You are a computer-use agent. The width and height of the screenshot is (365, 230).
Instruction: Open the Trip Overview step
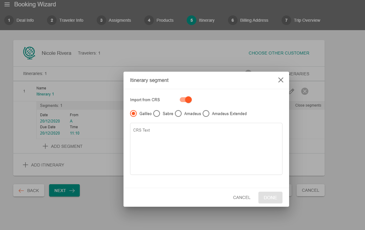point(307,20)
